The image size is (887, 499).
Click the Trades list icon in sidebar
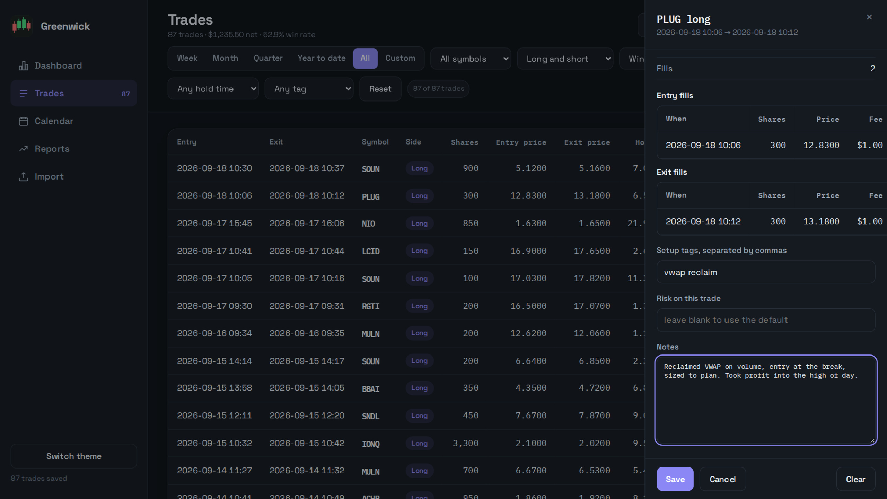click(23, 93)
